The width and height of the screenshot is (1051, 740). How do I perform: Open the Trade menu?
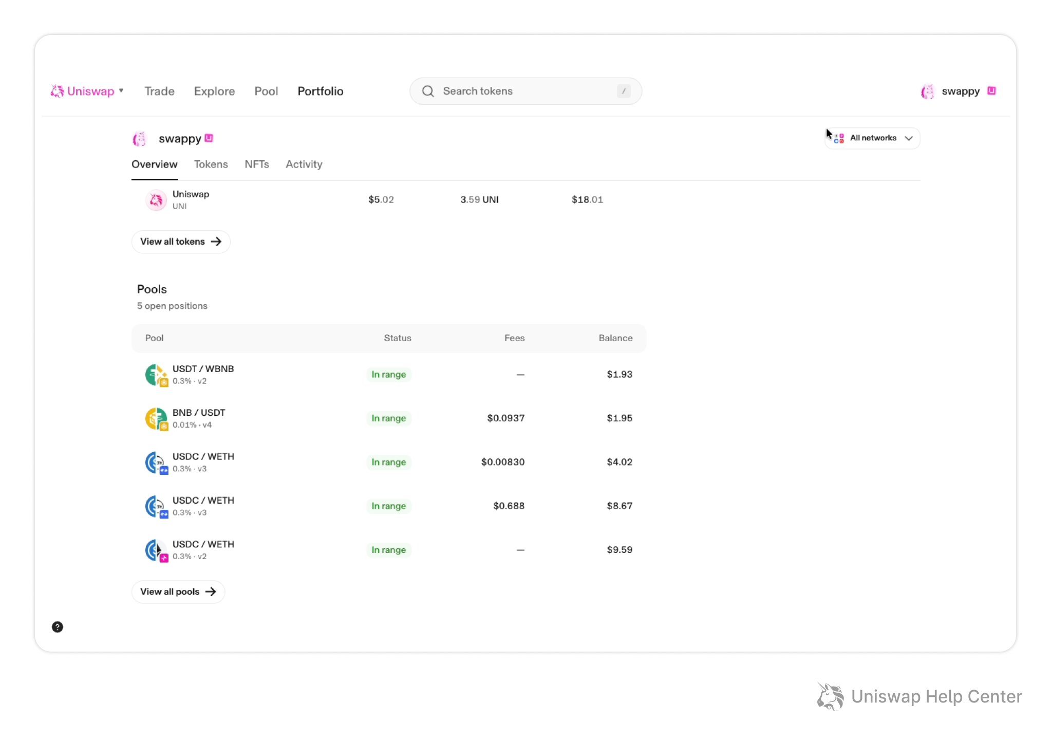159,91
